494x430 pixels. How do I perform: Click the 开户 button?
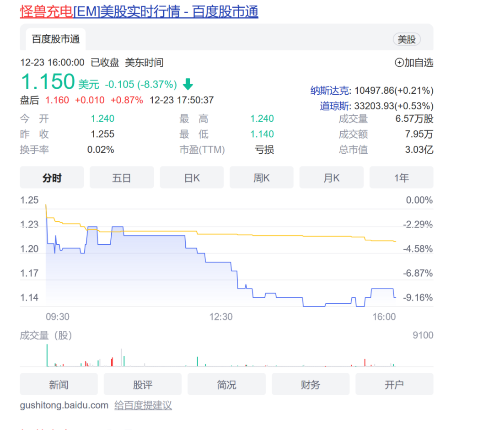point(394,384)
